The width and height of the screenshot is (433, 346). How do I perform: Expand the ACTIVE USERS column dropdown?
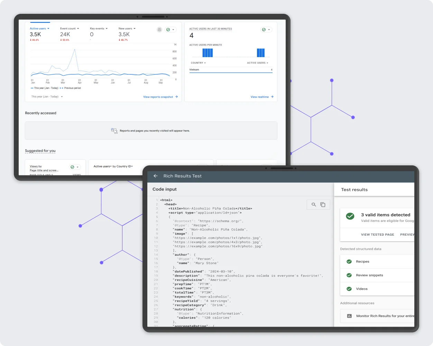coord(258,63)
